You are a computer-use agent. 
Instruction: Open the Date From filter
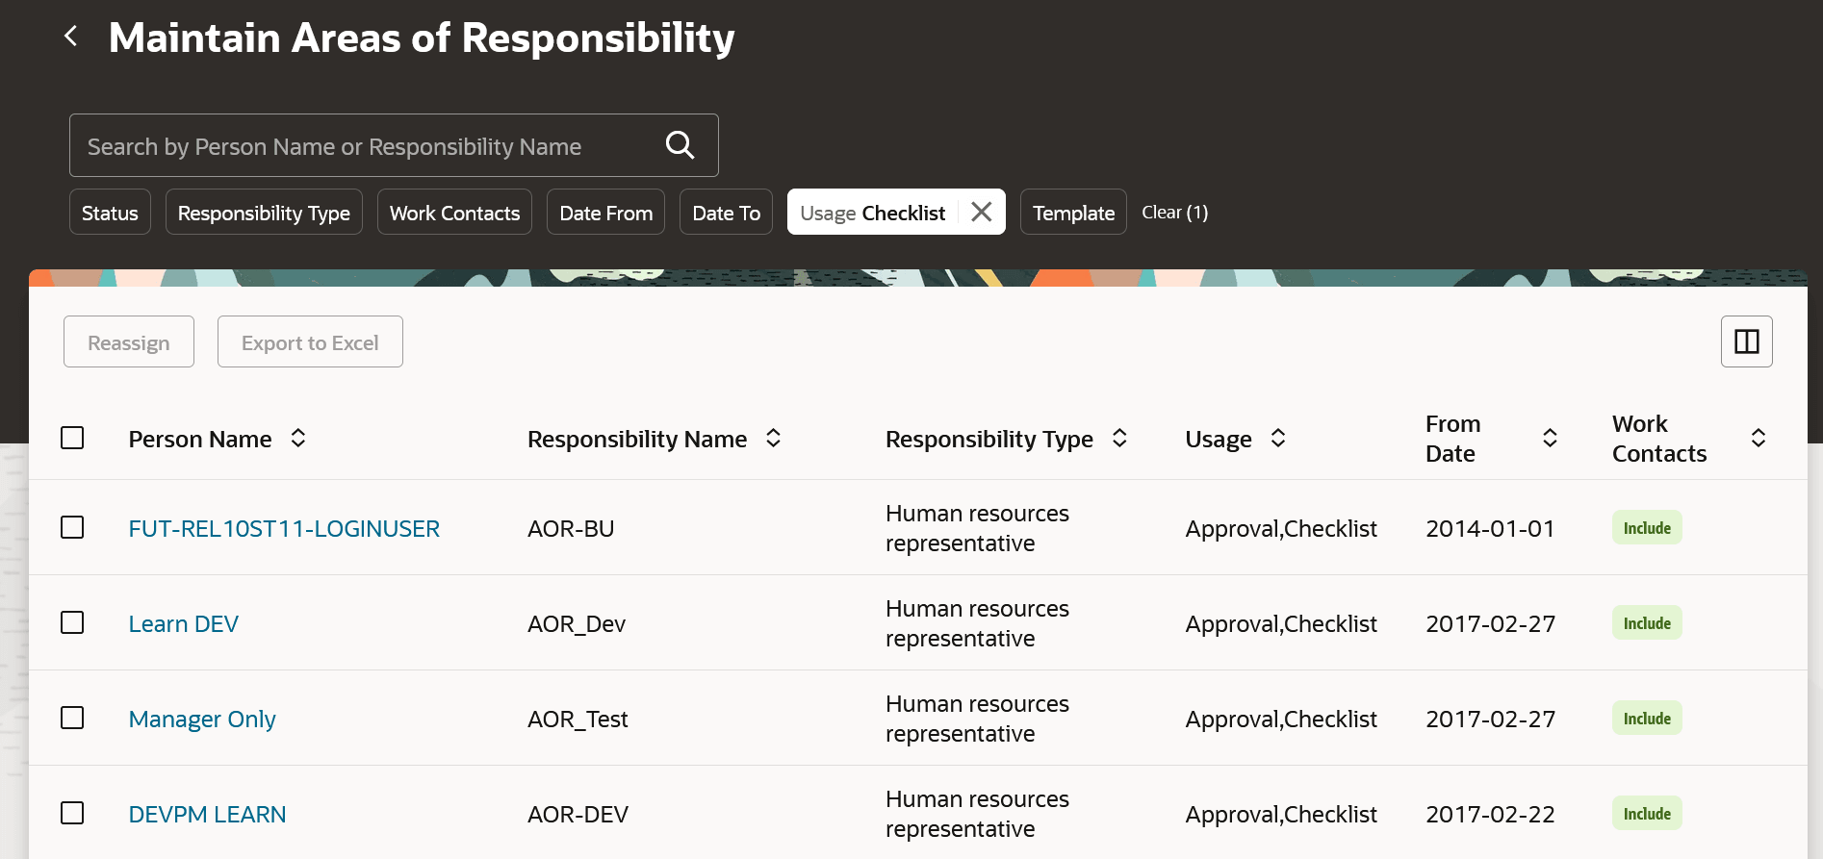605,213
